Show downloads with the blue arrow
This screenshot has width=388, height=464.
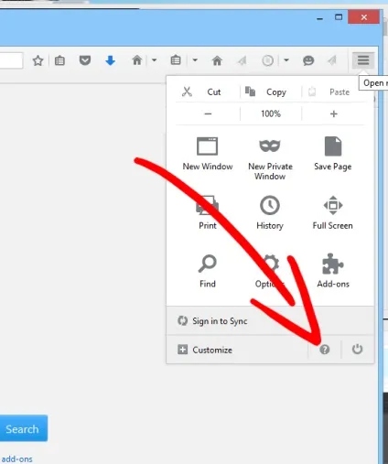(x=110, y=60)
